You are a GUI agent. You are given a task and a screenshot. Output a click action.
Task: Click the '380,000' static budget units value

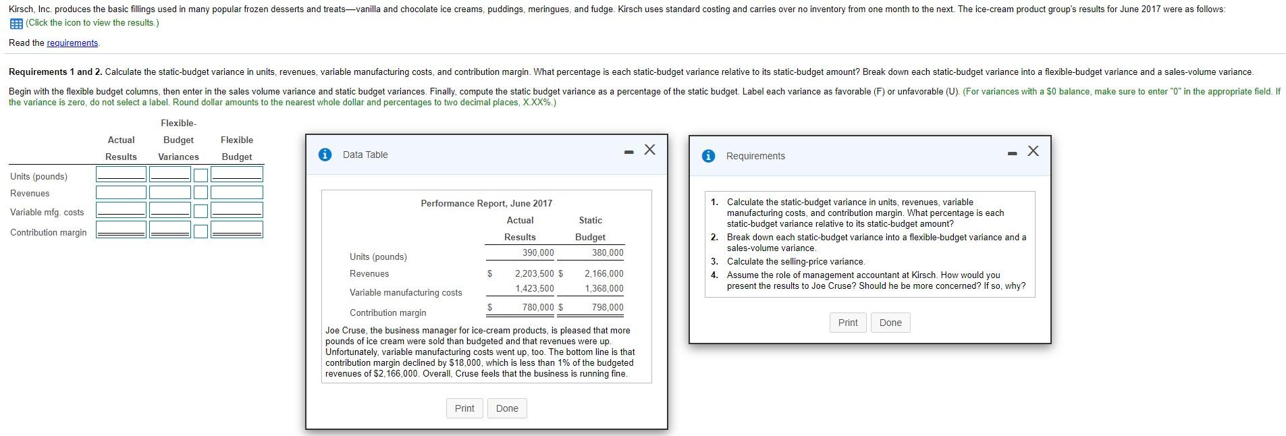[608, 252]
